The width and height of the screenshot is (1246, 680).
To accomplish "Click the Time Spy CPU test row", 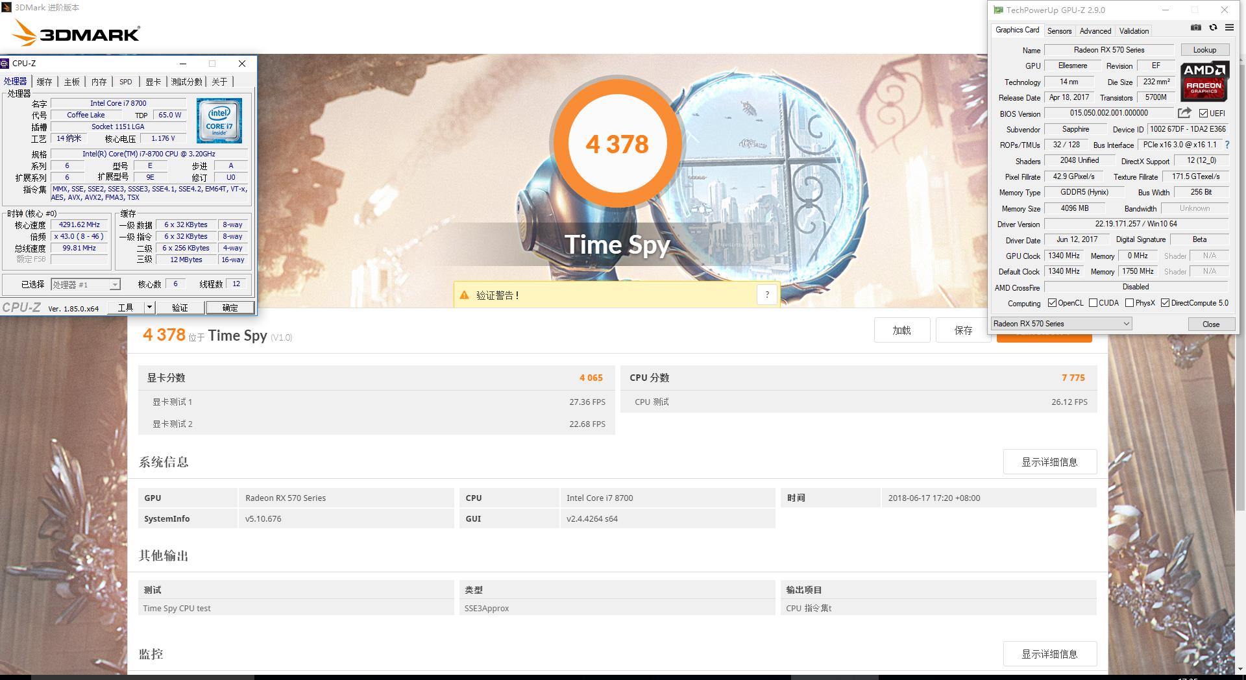I will [297, 608].
